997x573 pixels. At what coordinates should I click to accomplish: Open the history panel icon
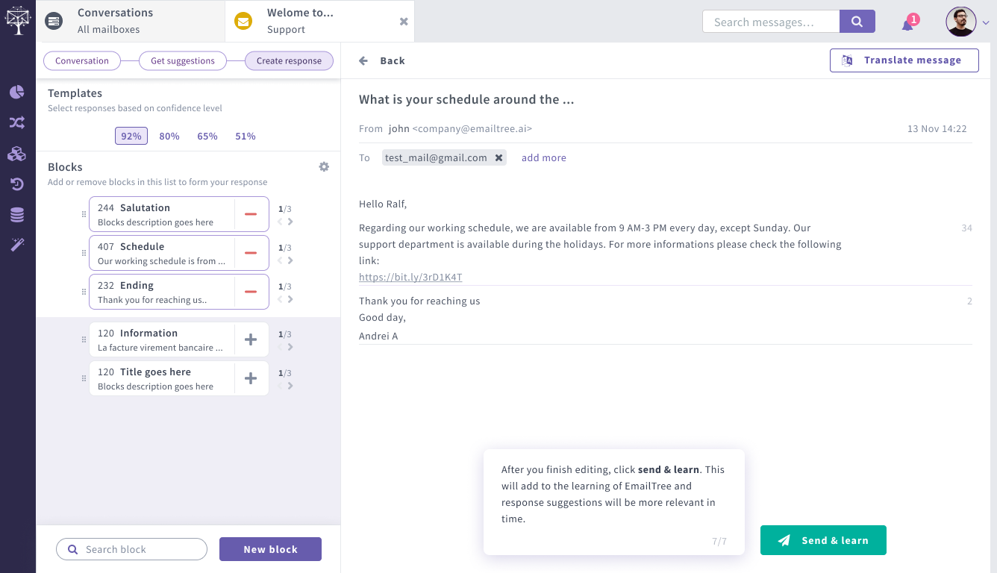tap(16, 184)
